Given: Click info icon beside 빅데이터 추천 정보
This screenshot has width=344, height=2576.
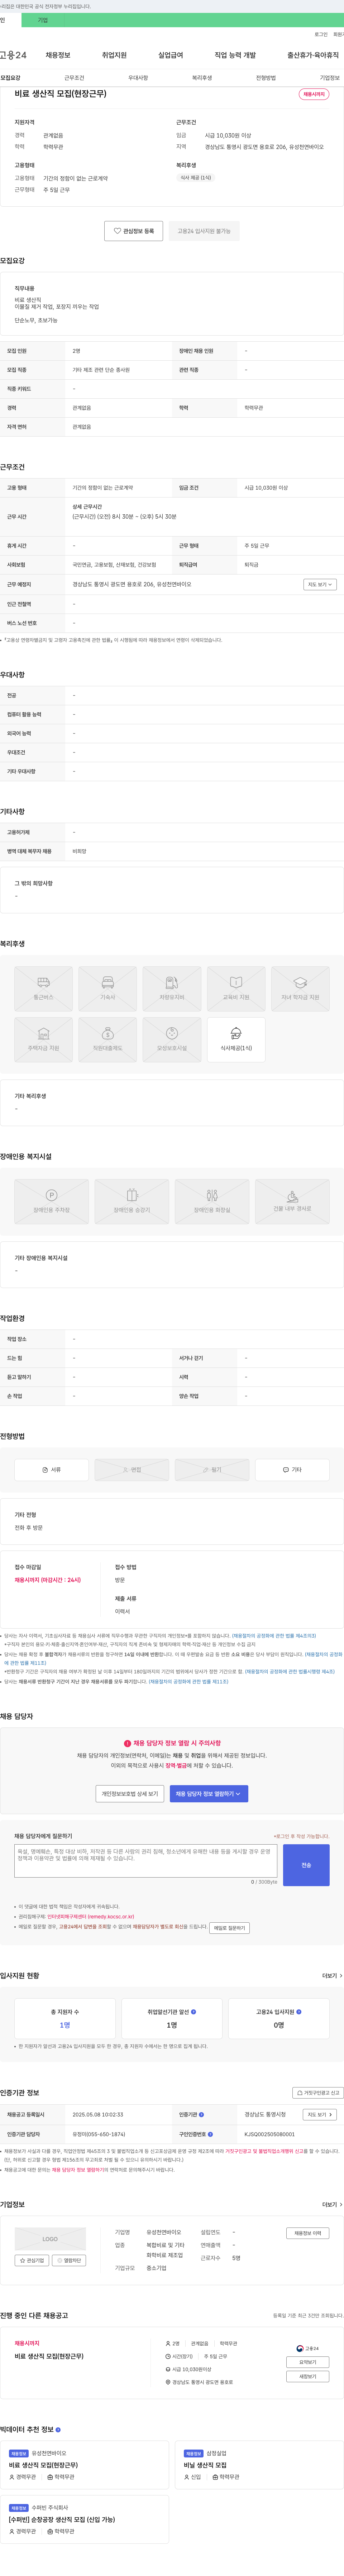Looking at the screenshot, I should tap(58, 2429).
